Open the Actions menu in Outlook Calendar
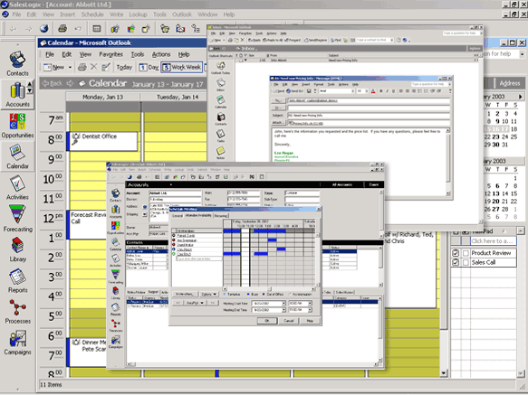 [x=161, y=54]
